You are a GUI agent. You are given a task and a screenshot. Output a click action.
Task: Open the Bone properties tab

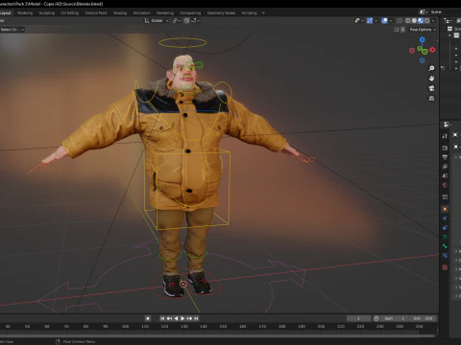pyautogui.click(x=445, y=246)
